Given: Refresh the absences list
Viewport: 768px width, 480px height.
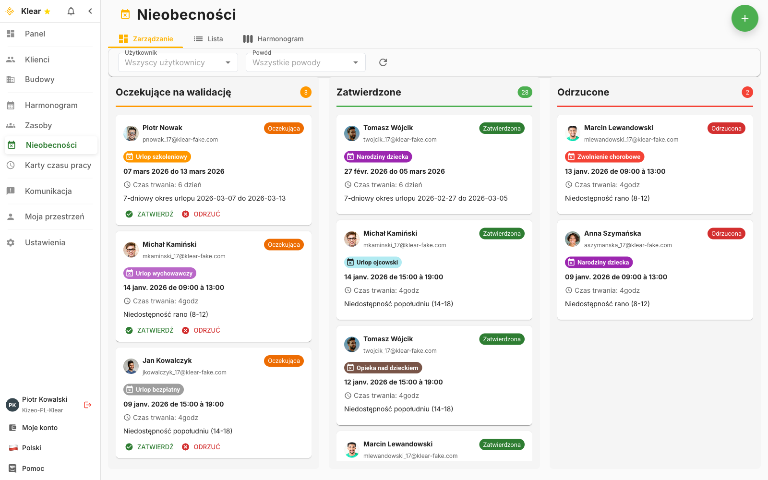Looking at the screenshot, I should (383, 62).
